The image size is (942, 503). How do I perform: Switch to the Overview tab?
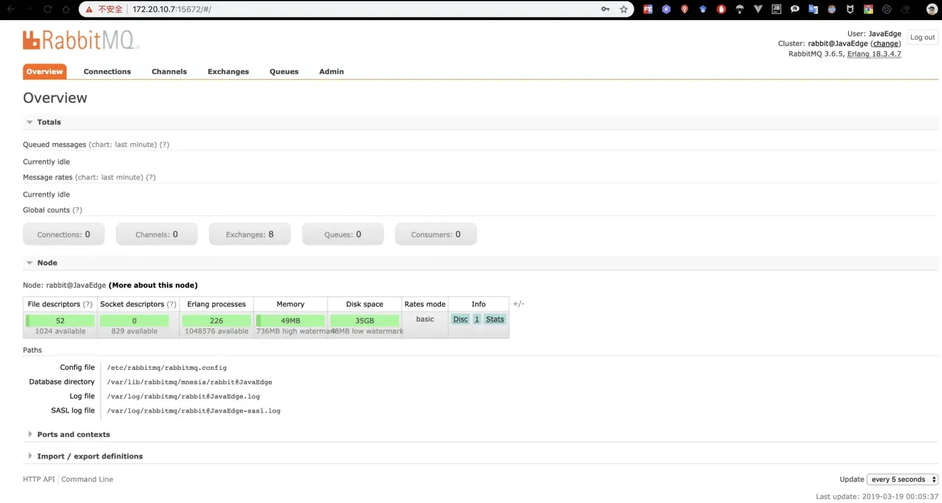(44, 71)
